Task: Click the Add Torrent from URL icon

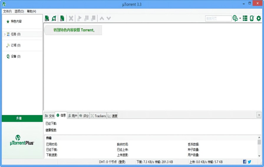Action: click(54, 18)
